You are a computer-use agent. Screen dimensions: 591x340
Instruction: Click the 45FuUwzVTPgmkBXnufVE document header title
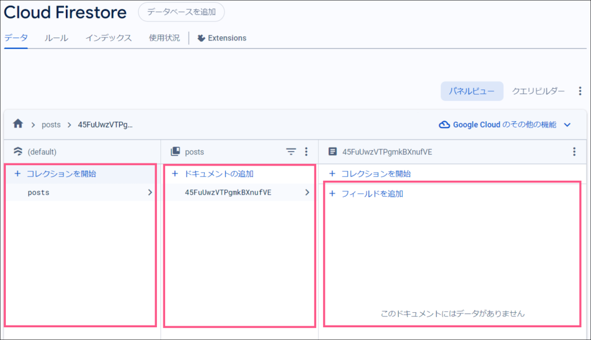point(387,152)
